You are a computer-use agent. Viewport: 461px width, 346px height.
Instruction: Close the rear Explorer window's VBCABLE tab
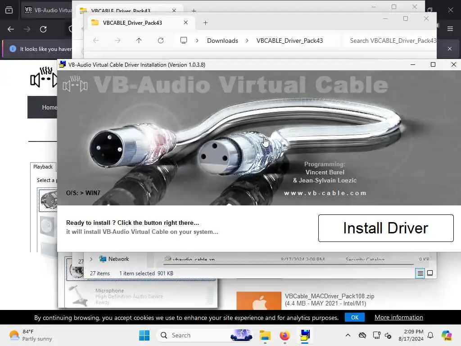click(x=174, y=10)
